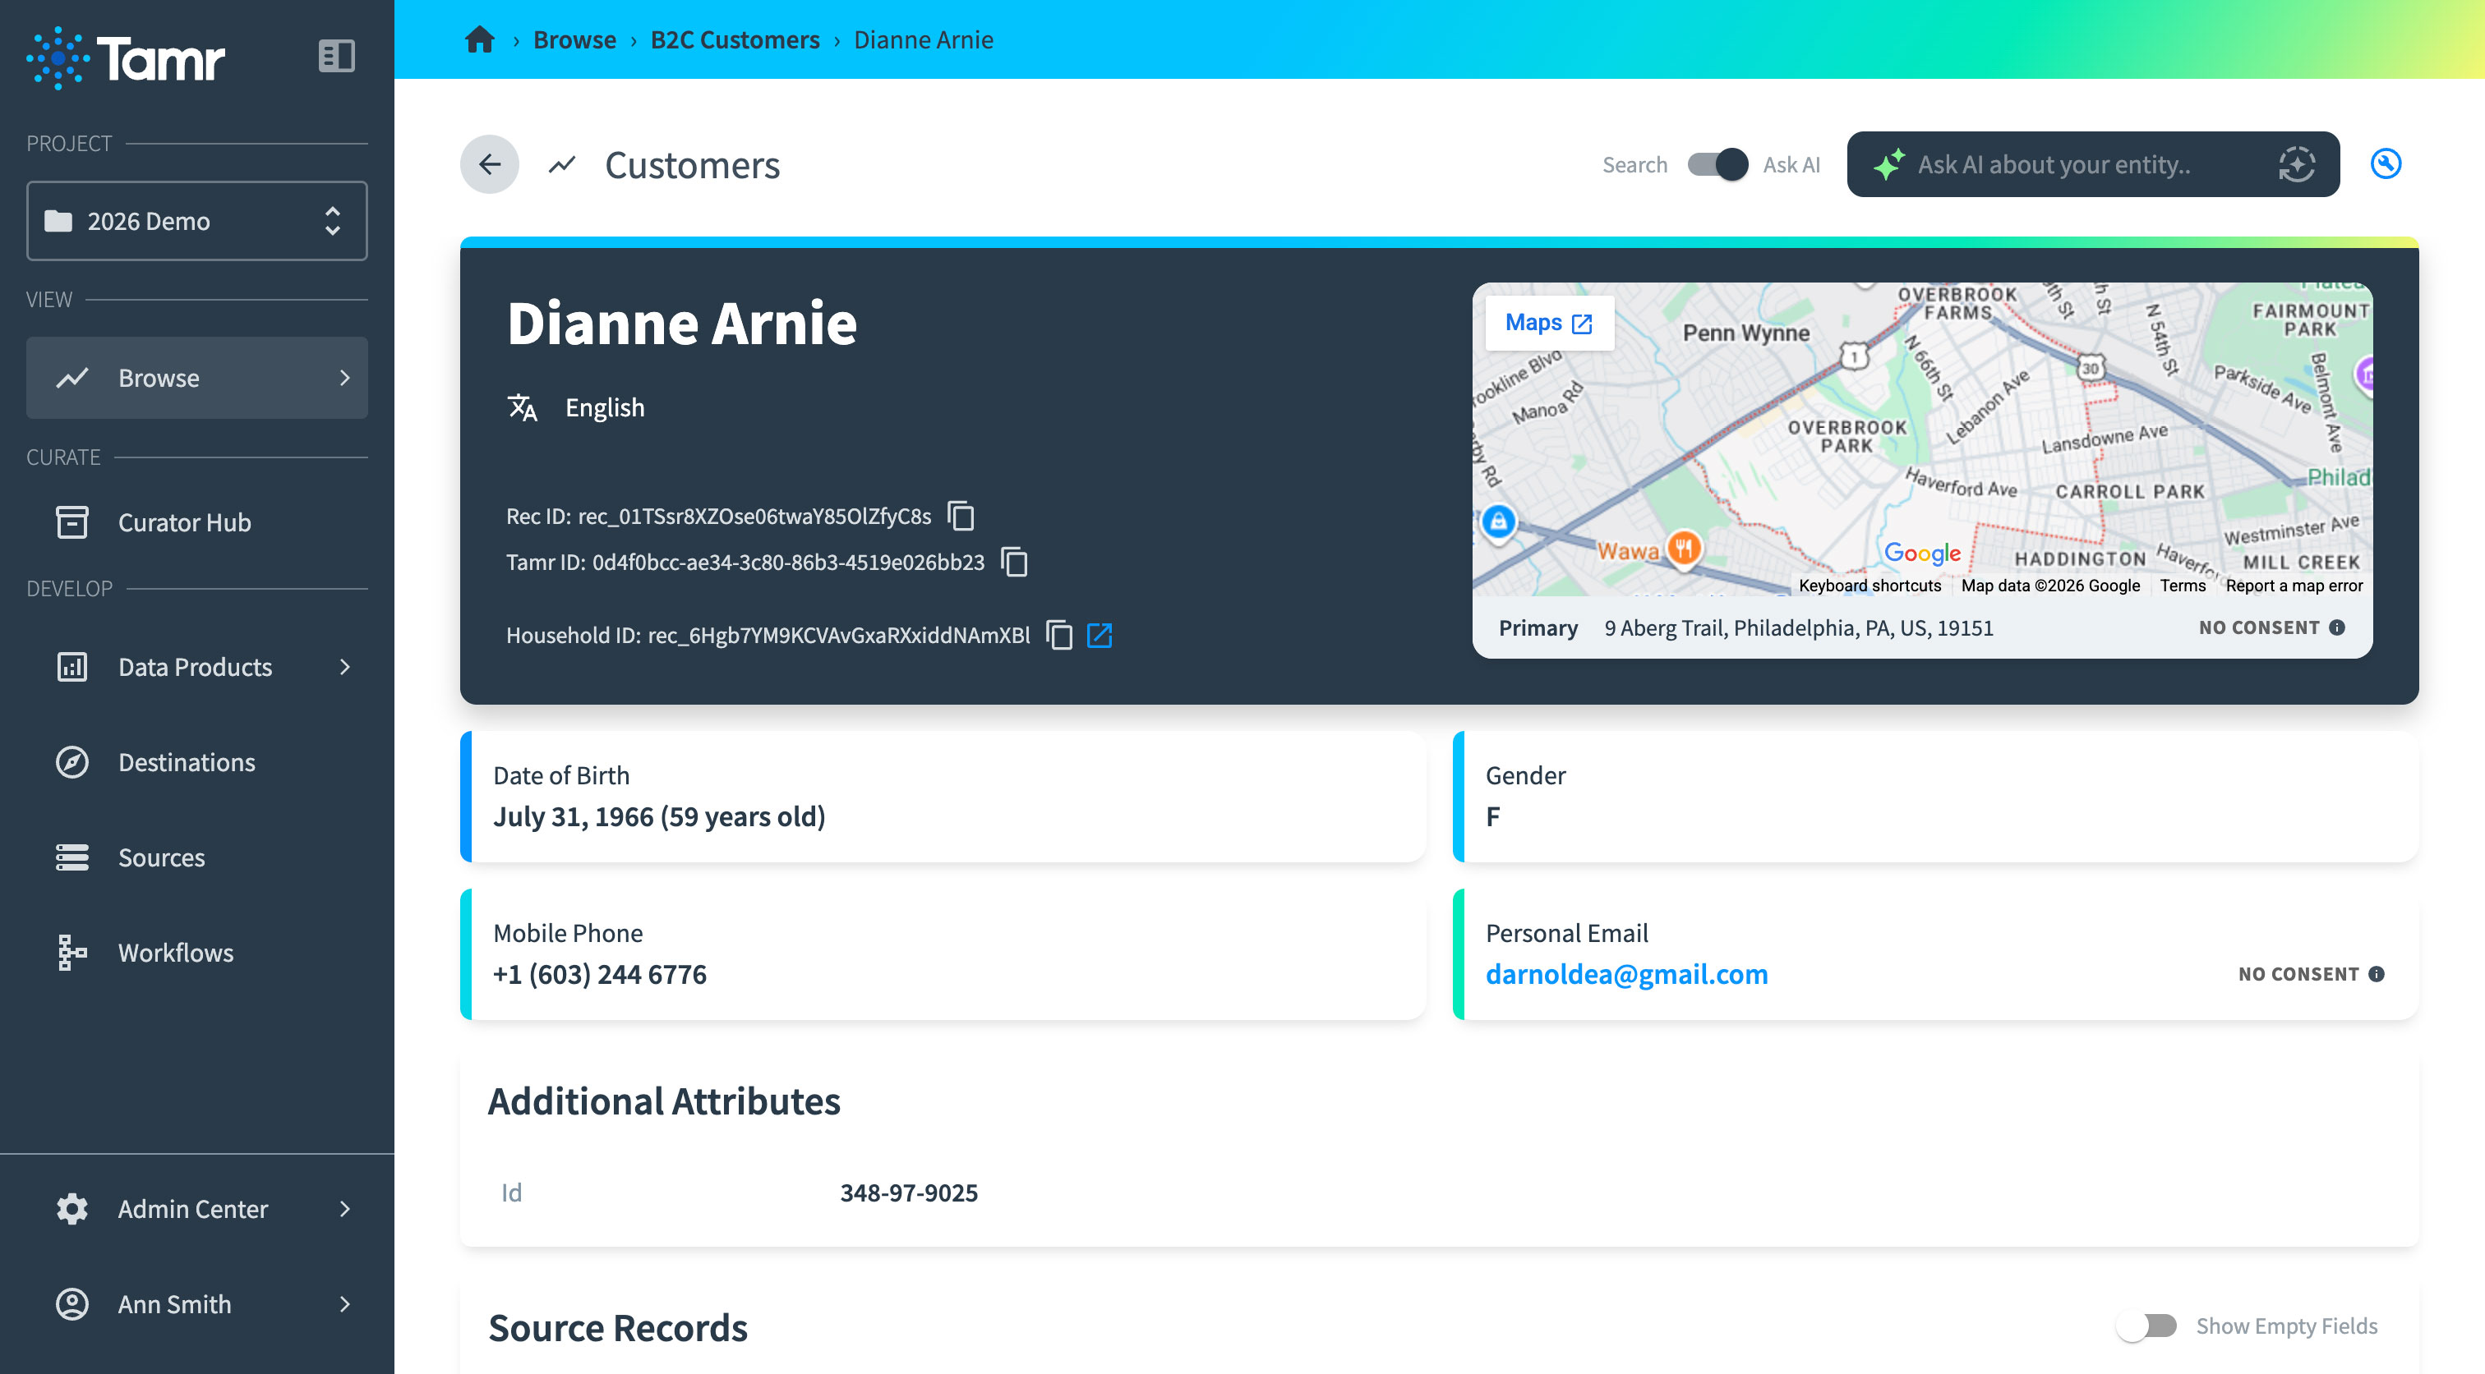
Task: Click the back arrow button
Action: [489, 165]
